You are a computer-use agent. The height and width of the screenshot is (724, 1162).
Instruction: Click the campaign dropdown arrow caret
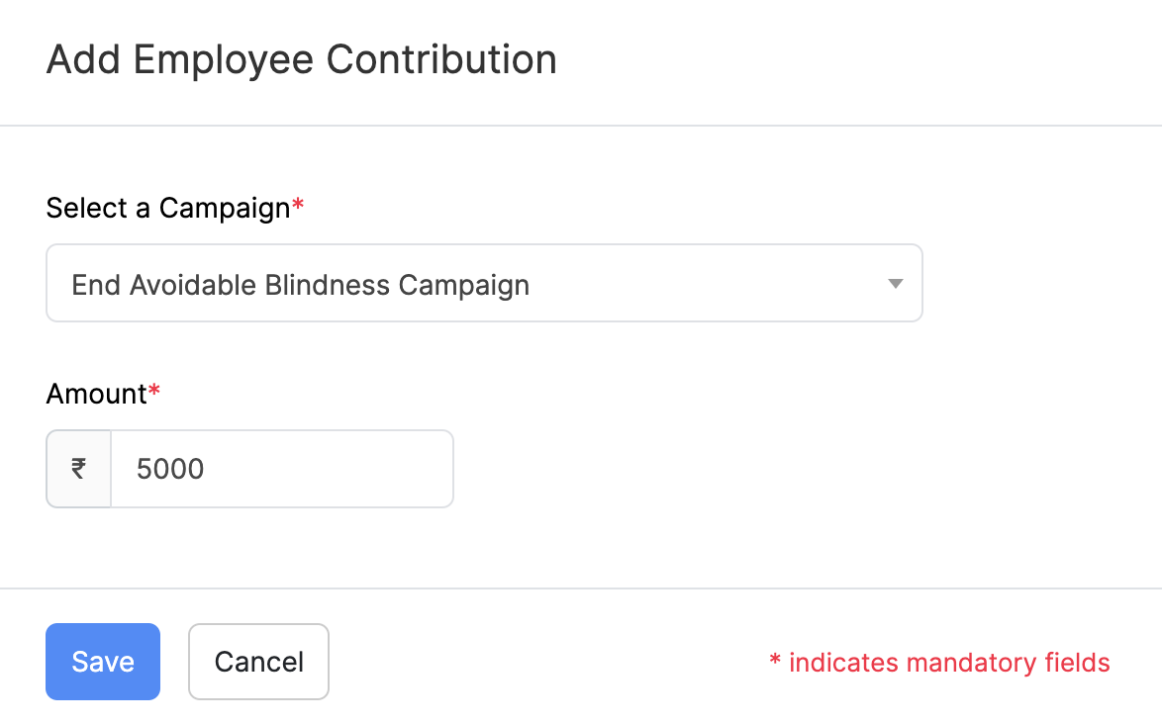pos(895,284)
